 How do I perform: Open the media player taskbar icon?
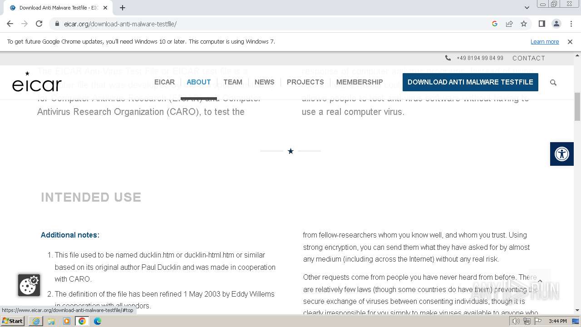pyautogui.click(x=67, y=321)
